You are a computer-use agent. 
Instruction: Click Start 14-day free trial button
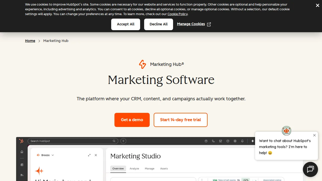point(181,120)
